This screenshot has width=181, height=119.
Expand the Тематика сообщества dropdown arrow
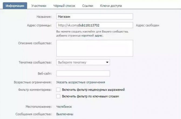coord(107,62)
